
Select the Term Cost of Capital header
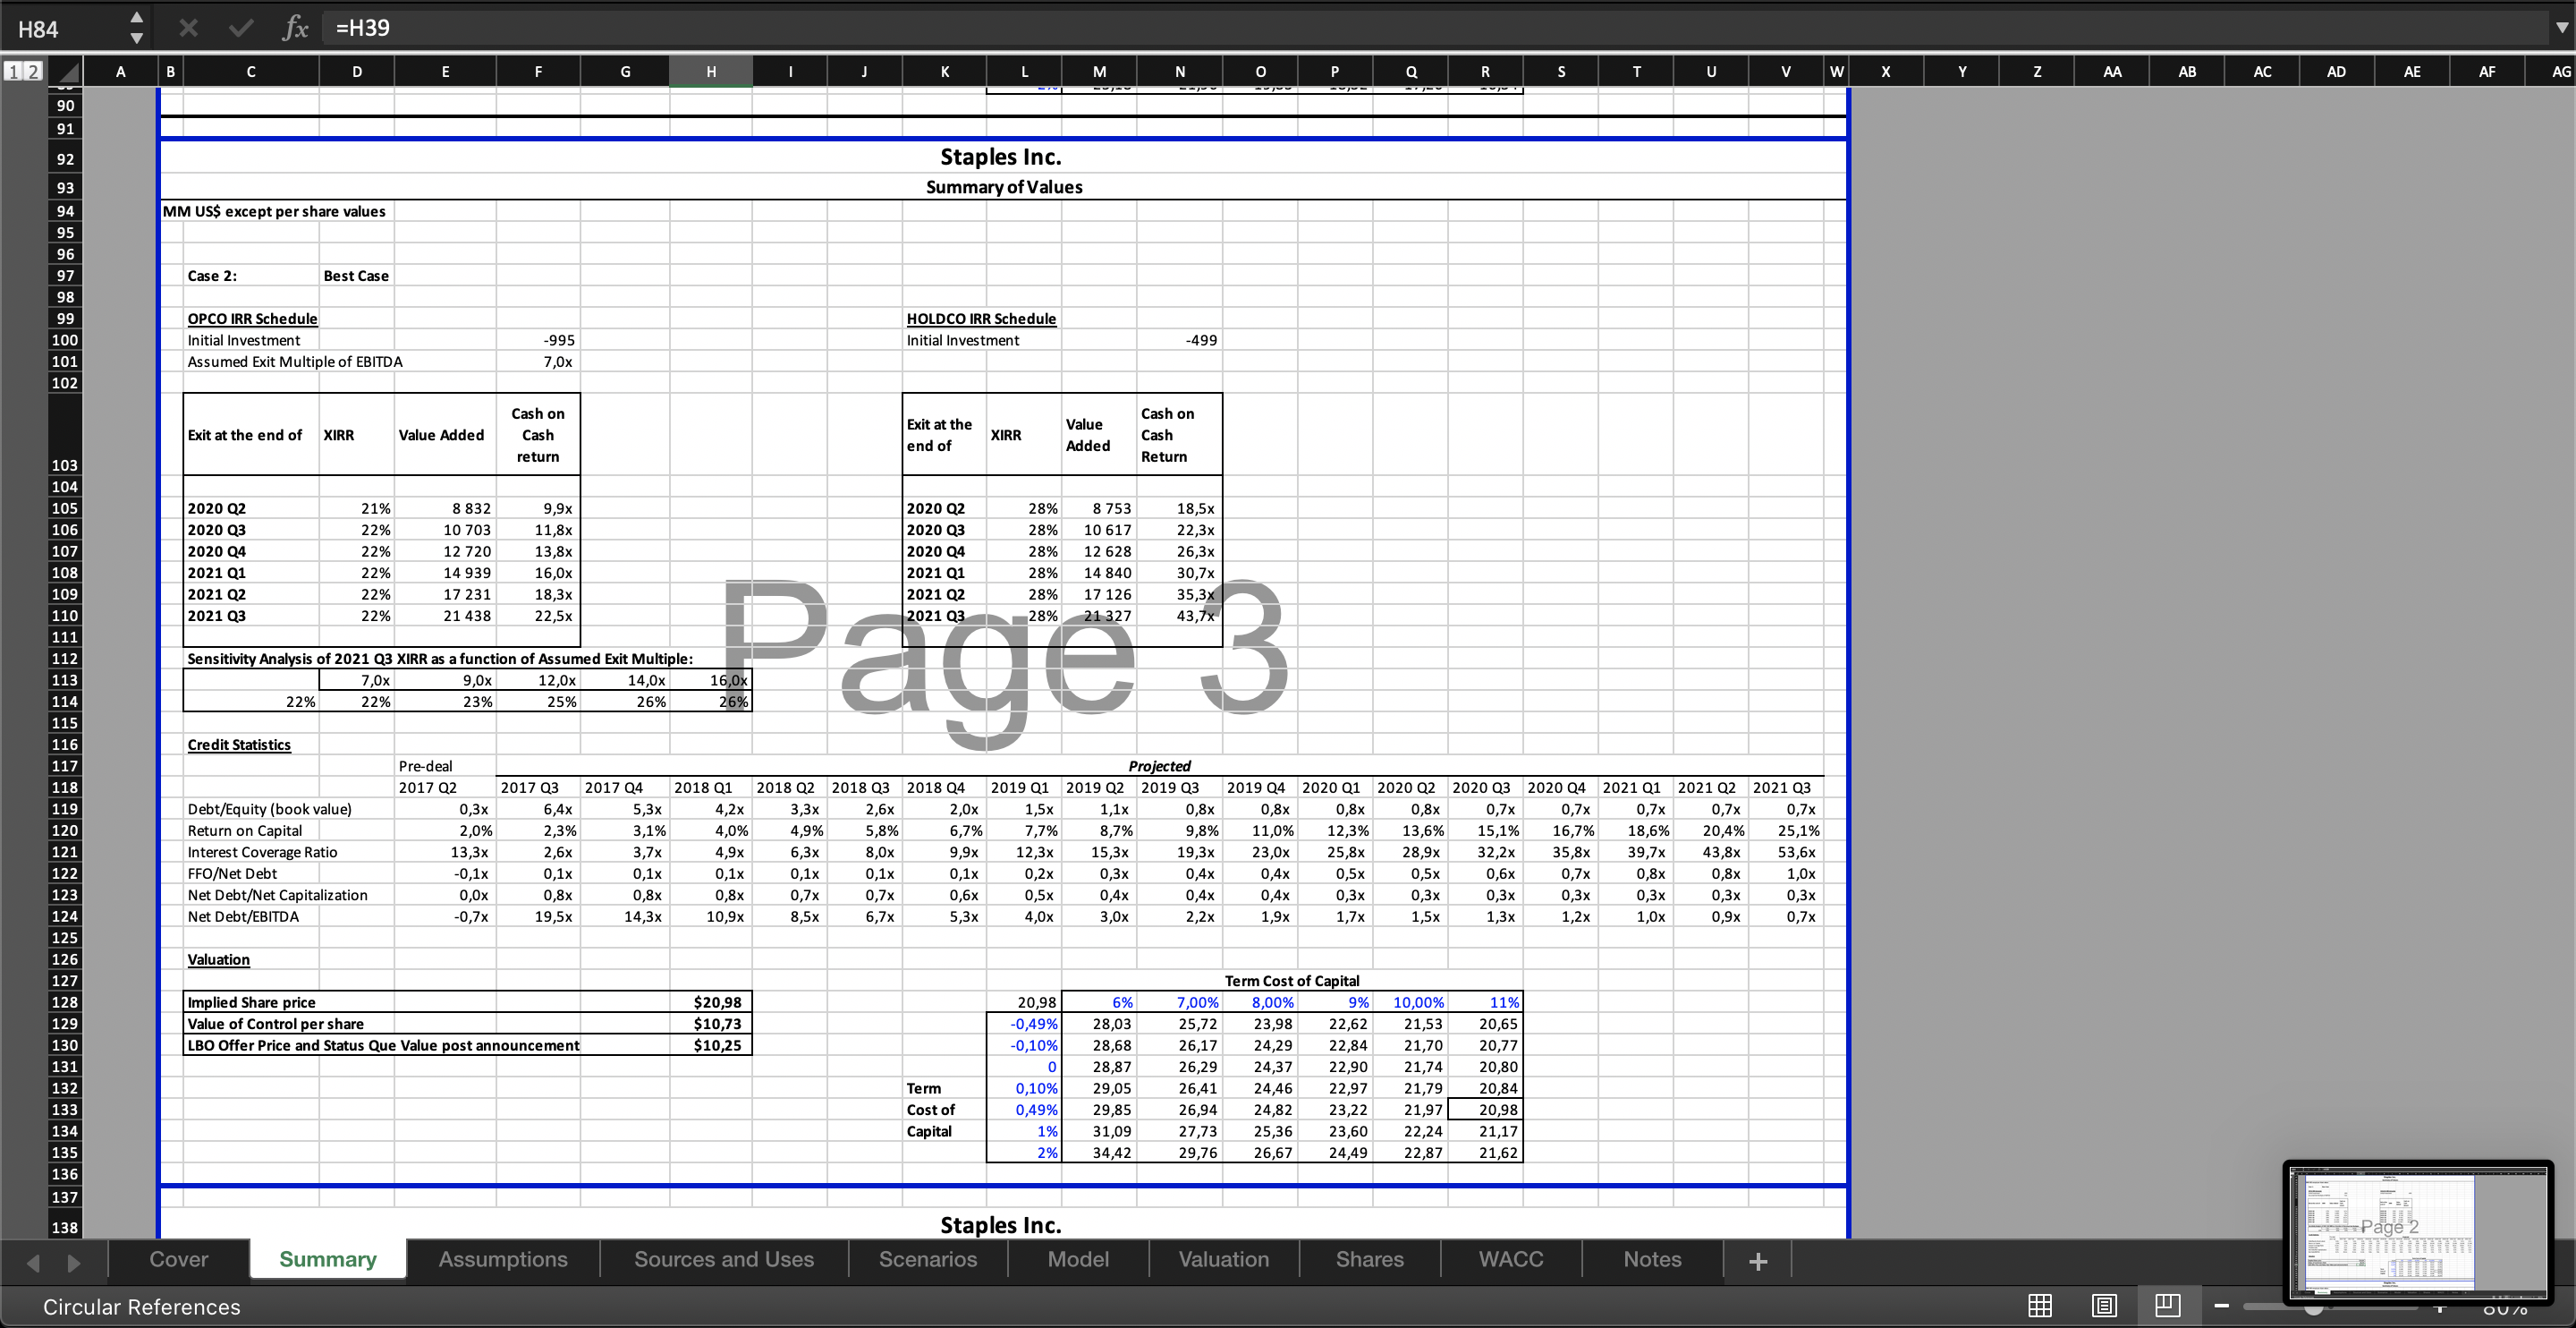(1292, 981)
